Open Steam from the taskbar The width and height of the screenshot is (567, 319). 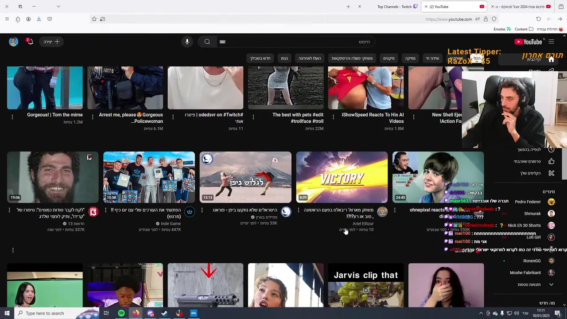click(x=164, y=313)
